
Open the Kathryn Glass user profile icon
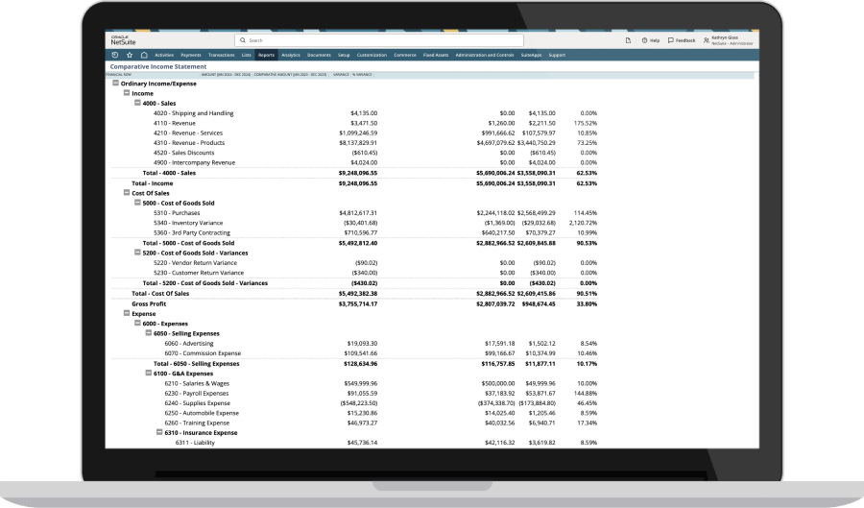pyautogui.click(x=707, y=40)
